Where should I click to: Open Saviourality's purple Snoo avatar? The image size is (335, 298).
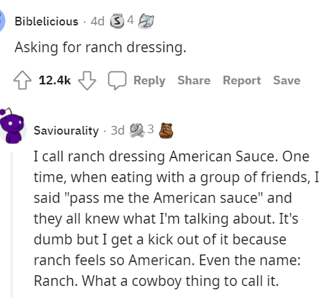pyautogui.click(x=12, y=126)
